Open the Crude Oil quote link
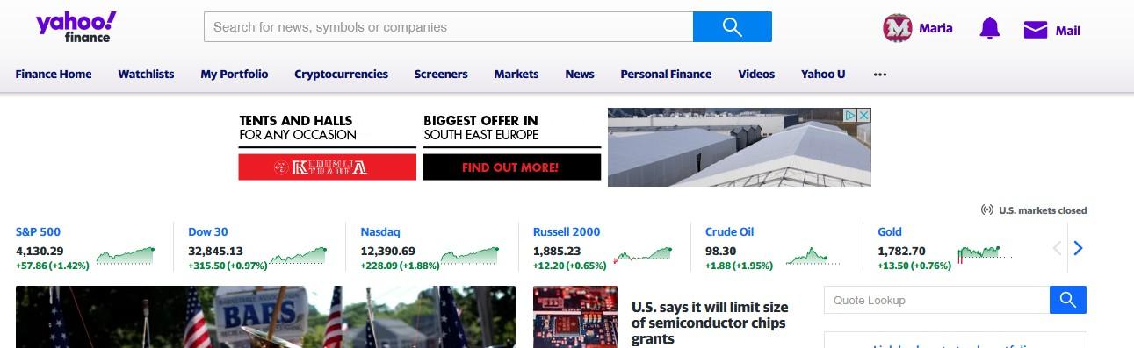 [729, 232]
